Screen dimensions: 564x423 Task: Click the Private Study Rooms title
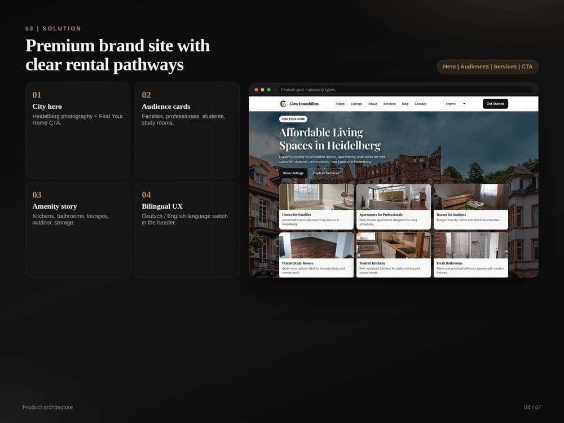point(297,263)
